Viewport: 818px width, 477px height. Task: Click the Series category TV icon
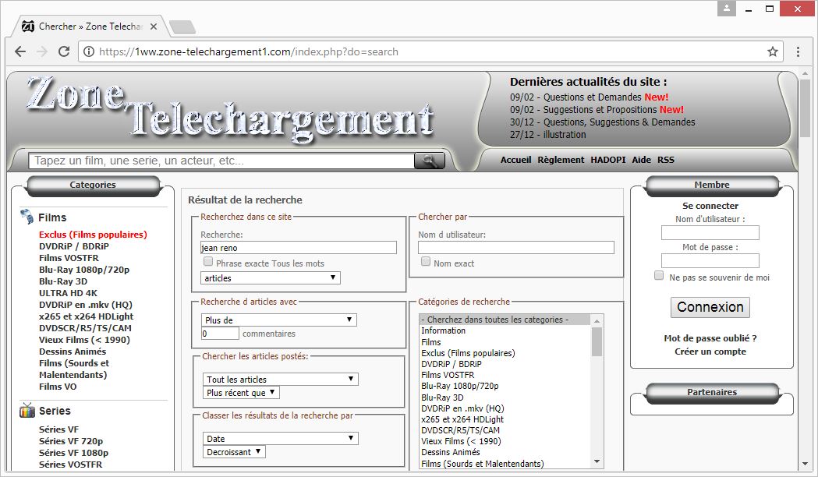coord(27,410)
